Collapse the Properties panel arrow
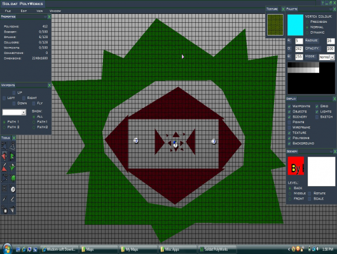The height and width of the screenshot is (254, 337). tap(45, 17)
